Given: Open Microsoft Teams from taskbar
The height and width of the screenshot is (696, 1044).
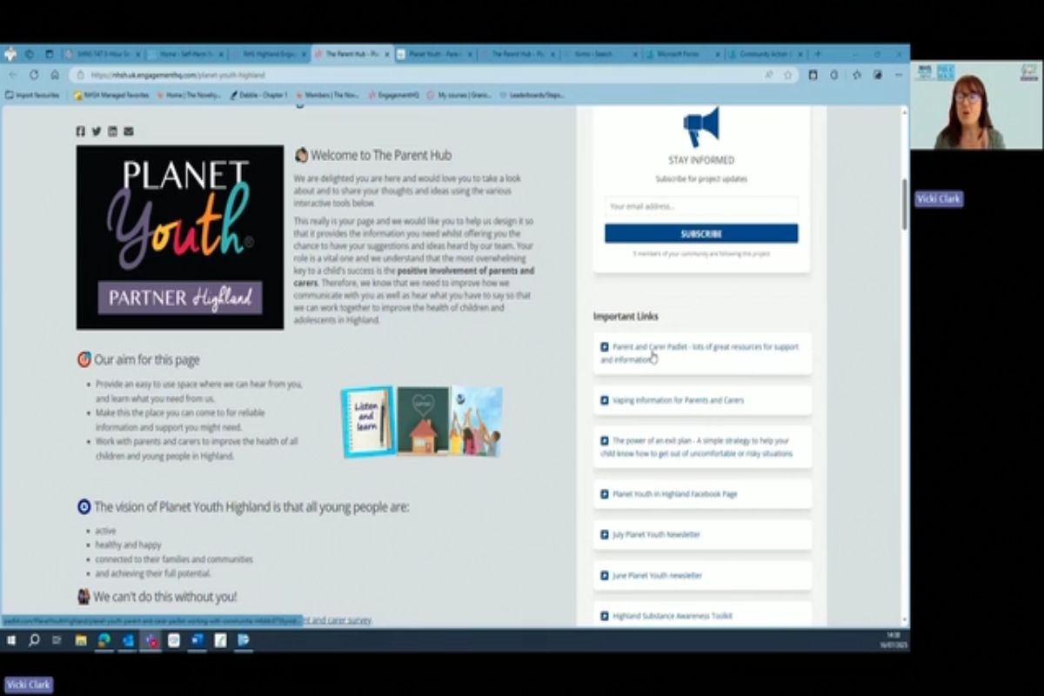Looking at the screenshot, I should (151, 640).
